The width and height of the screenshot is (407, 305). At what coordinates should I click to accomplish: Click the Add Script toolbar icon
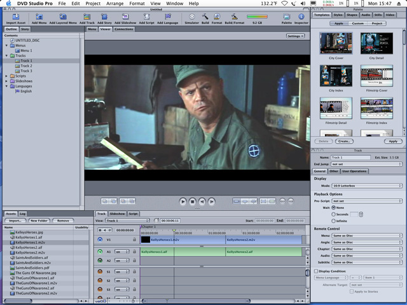click(x=147, y=17)
